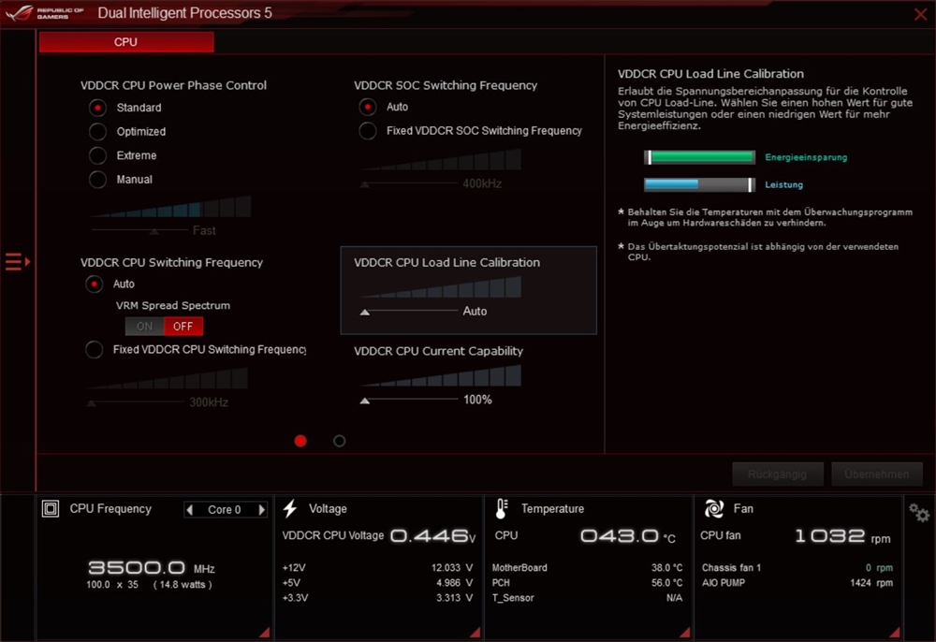Expand the CPU Frequency panel corner arrow
The height and width of the screenshot is (642, 936).
pyautogui.click(x=265, y=632)
